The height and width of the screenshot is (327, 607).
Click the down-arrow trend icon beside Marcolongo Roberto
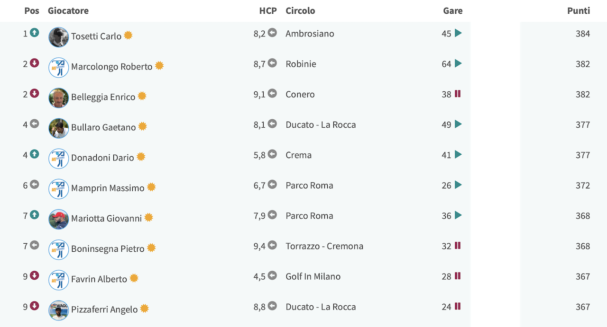[x=34, y=63]
